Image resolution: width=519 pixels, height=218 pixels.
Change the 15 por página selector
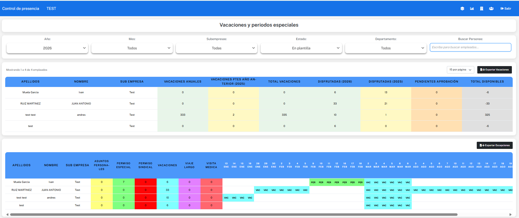[460, 70]
